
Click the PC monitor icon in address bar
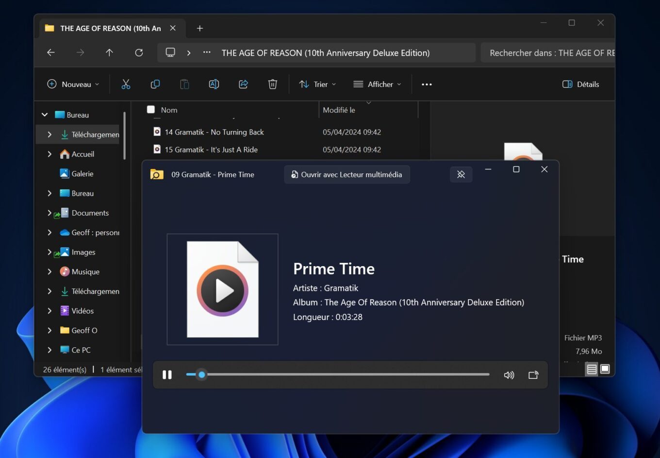[170, 52]
